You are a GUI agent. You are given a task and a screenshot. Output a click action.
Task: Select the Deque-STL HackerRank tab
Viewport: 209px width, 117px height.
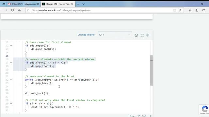57,4
